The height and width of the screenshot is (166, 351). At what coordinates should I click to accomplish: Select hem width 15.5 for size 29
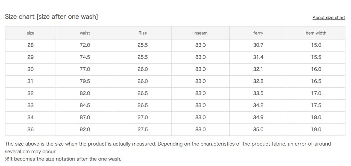pyautogui.click(x=316, y=57)
